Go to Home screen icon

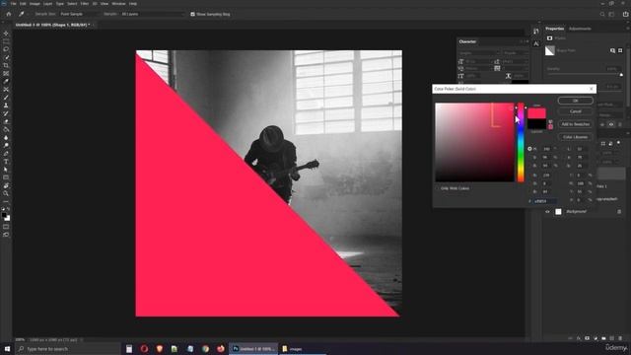(x=9, y=14)
